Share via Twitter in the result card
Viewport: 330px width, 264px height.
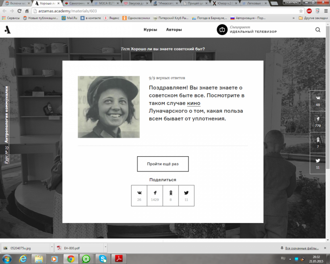click(x=186, y=195)
